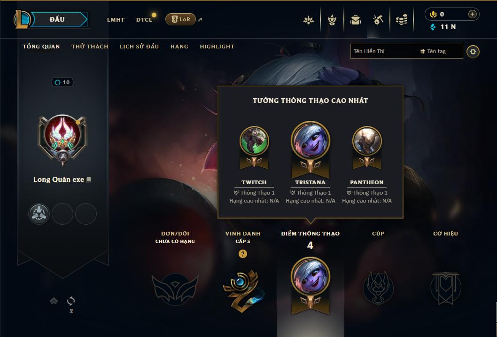The height and width of the screenshot is (337, 497).
Task: Switch to ĐTCL game mode
Action: coord(144,20)
